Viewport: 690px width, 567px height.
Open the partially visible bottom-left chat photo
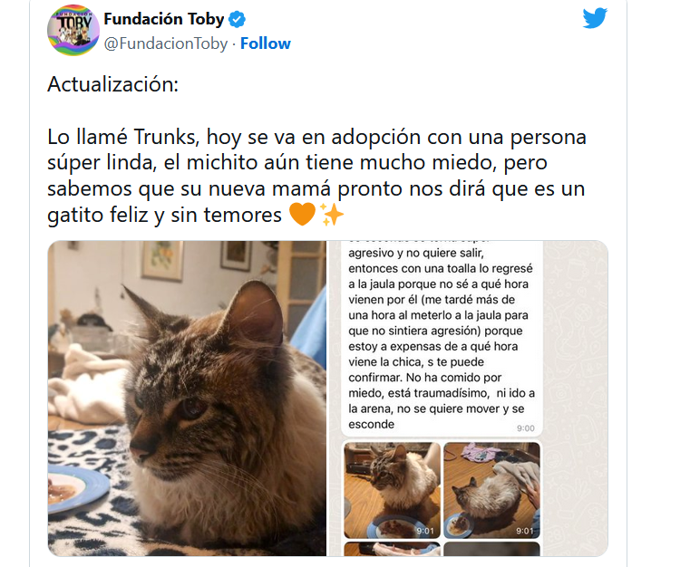coord(392,549)
